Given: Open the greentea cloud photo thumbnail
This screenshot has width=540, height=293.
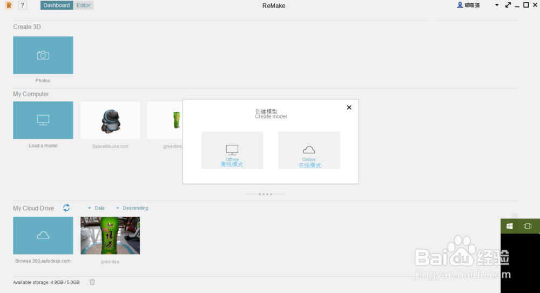Looking at the screenshot, I should pyautogui.click(x=110, y=236).
